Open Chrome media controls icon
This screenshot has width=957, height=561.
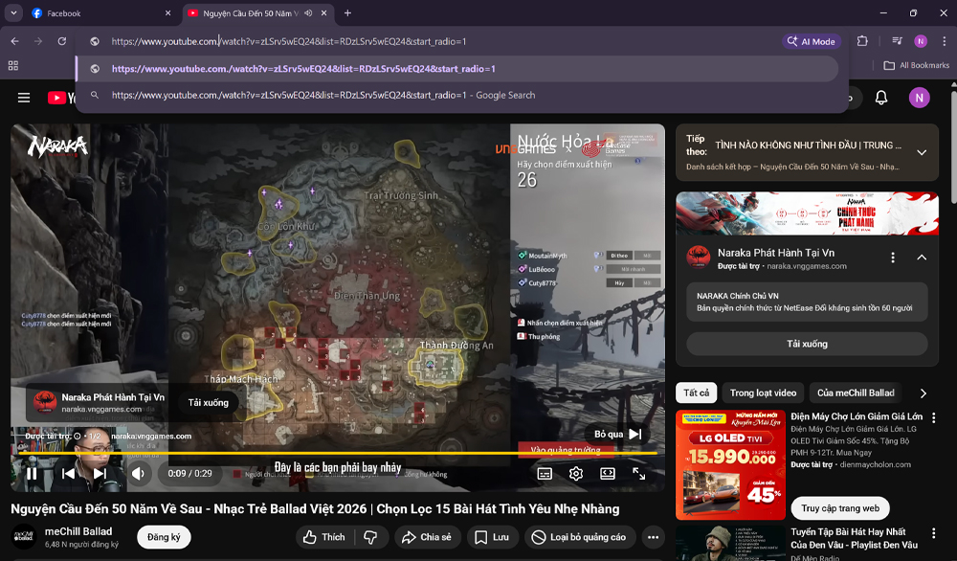coord(897,41)
